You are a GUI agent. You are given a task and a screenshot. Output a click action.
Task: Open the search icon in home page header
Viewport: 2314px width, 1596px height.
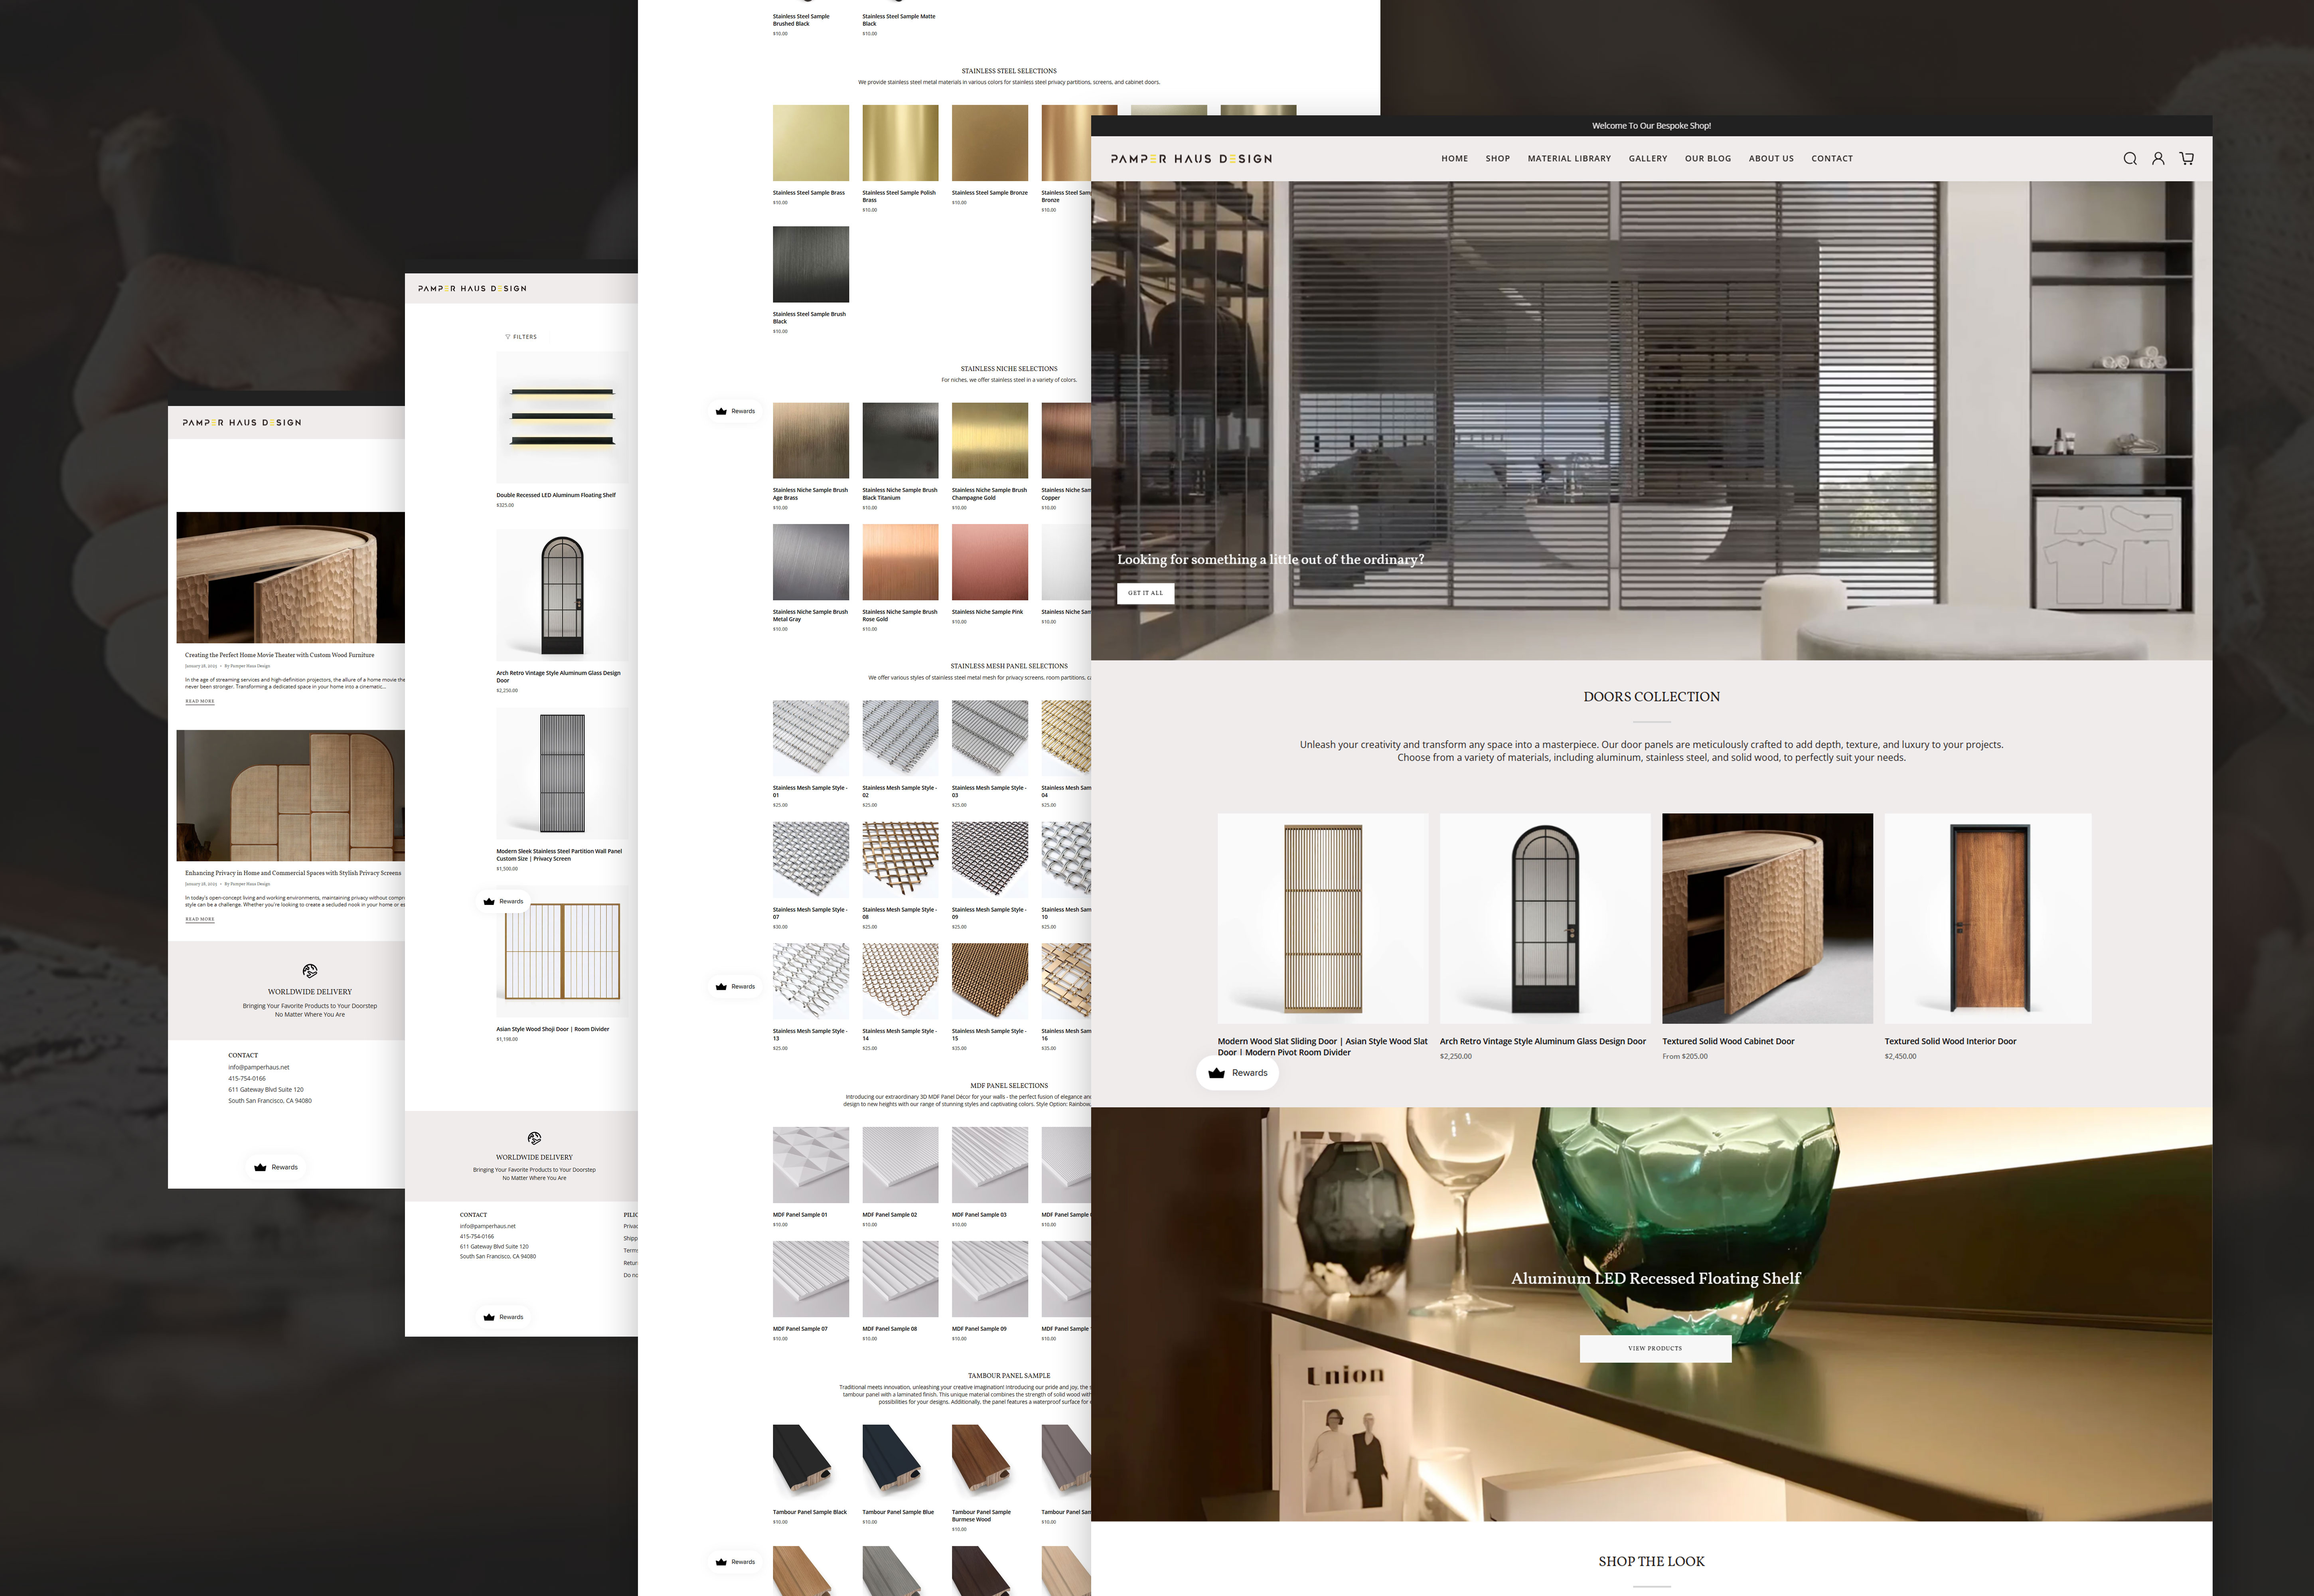[x=2130, y=159]
